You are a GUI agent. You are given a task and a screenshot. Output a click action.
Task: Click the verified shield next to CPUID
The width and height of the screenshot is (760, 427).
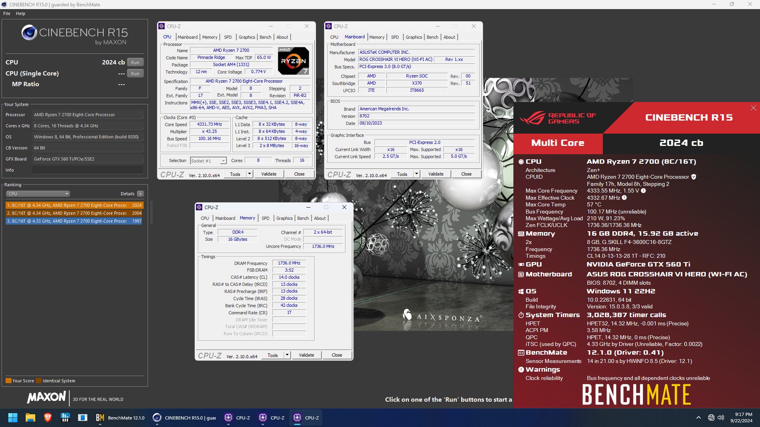pyautogui.click(x=693, y=177)
